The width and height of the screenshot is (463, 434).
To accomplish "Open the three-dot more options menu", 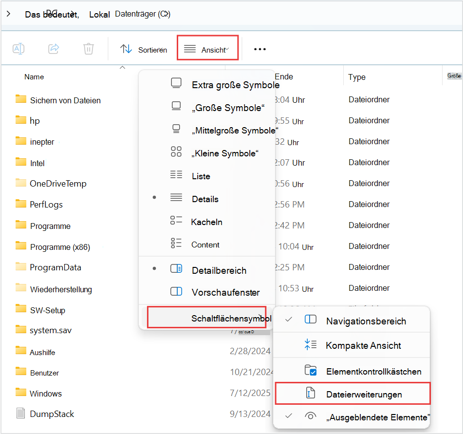I will [260, 49].
